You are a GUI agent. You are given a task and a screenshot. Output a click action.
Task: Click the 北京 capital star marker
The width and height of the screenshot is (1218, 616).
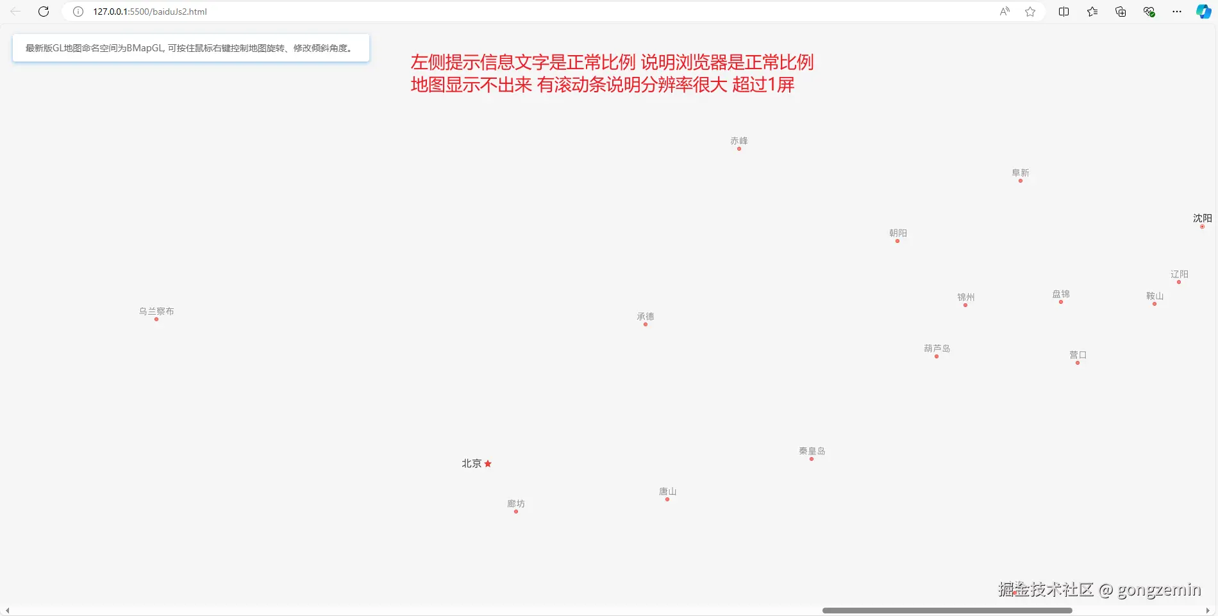(488, 463)
